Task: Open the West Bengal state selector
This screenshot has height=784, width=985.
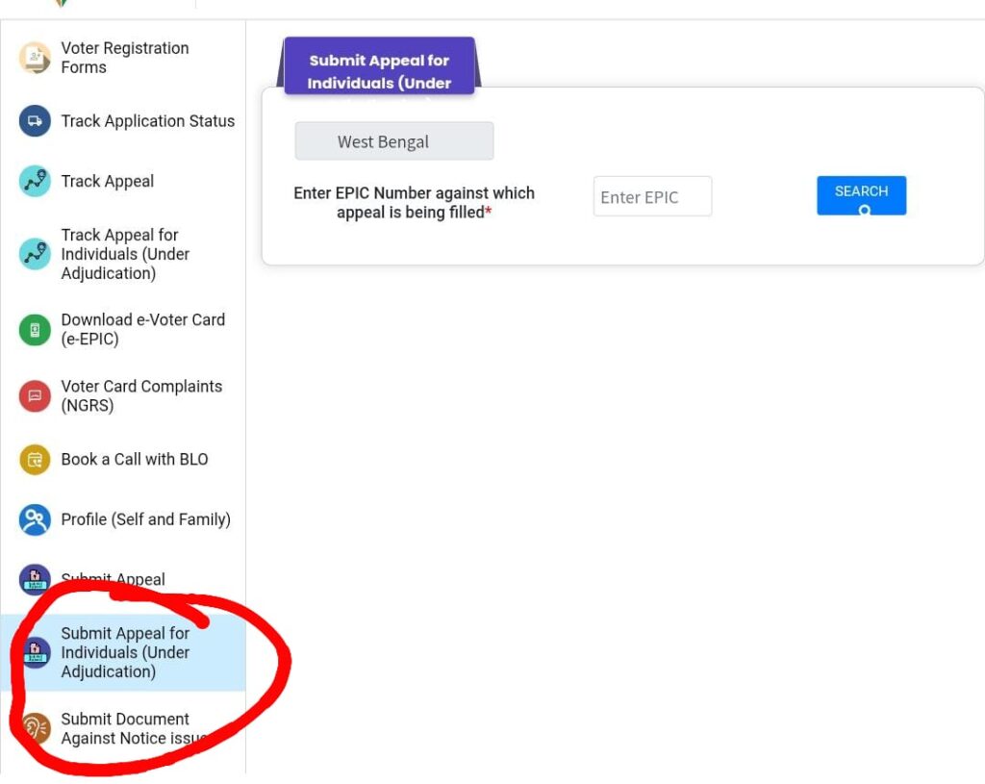Action: 393,141
